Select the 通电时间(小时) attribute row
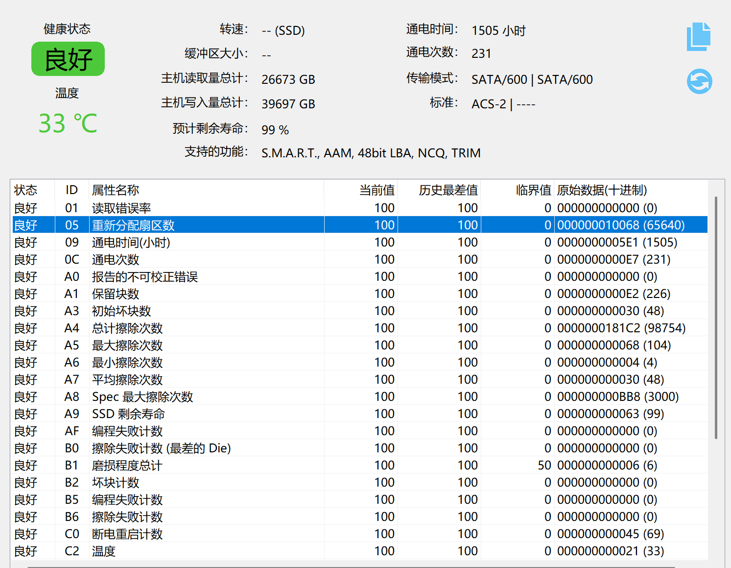Screen dimensions: 731x568 tap(359, 242)
